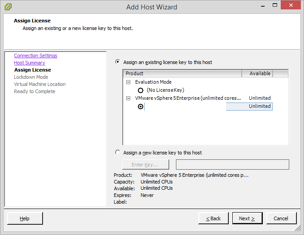Collapse the VMware vSphere 5 Enterprise node
Viewport: 304px width, 235px height.
click(128, 98)
